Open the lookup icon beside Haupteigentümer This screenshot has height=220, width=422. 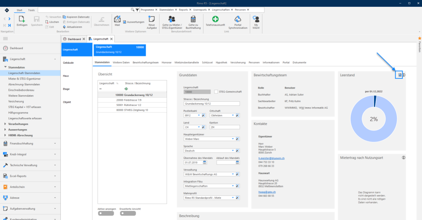click(237, 139)
